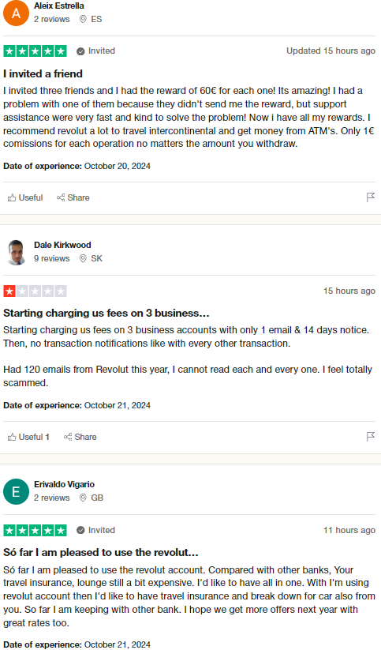Open Dale Kirkwood's reviewer profile name

pos(62,245)
